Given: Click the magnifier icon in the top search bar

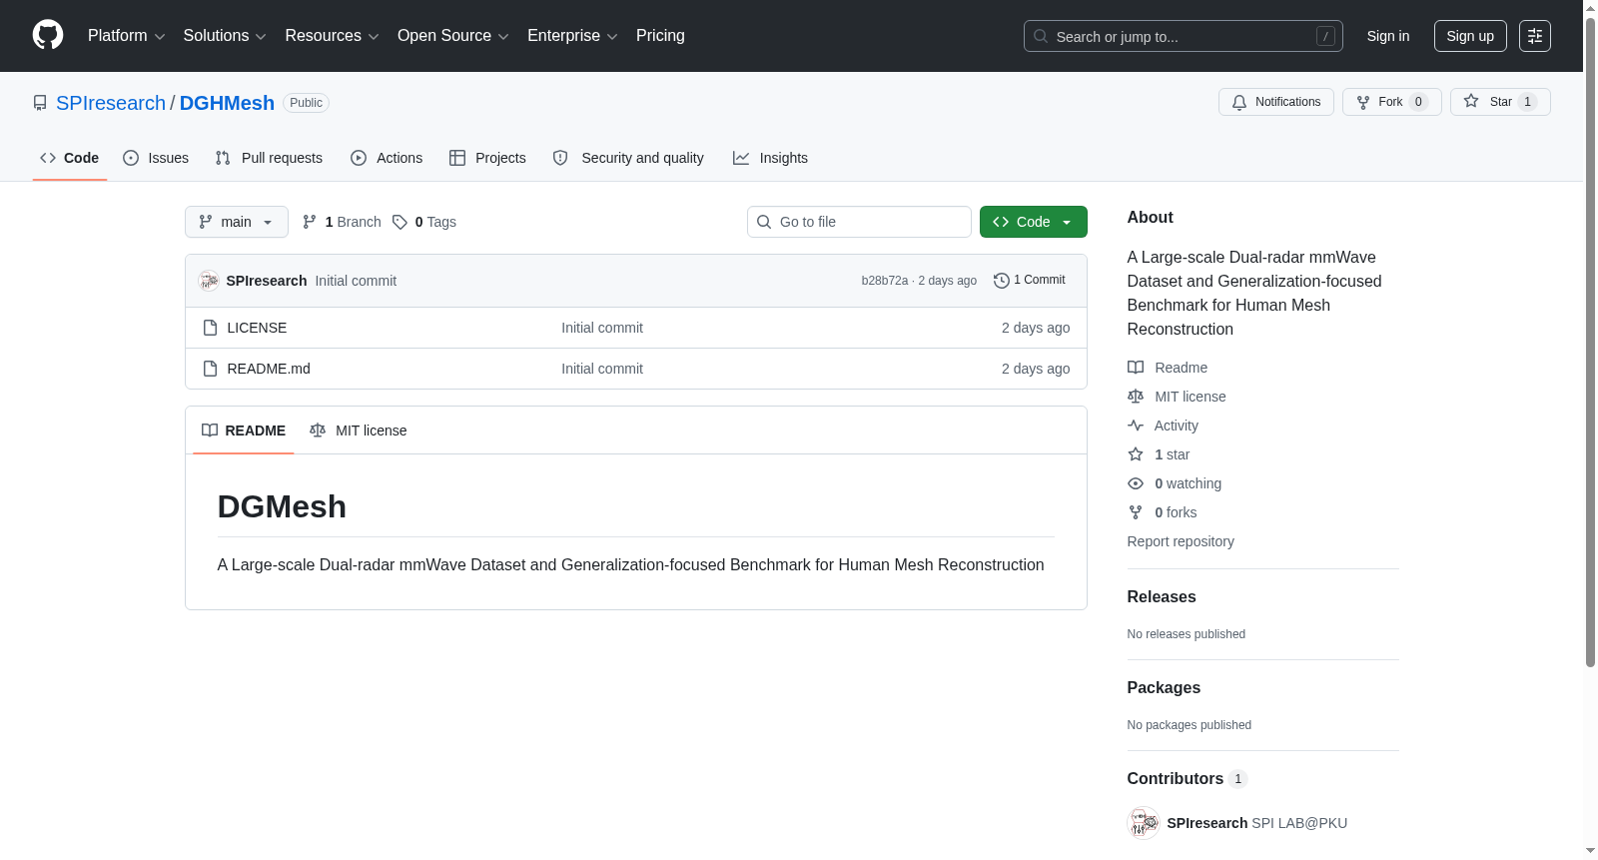Looking at the screenshot, I should click(x=1041, y=36).
